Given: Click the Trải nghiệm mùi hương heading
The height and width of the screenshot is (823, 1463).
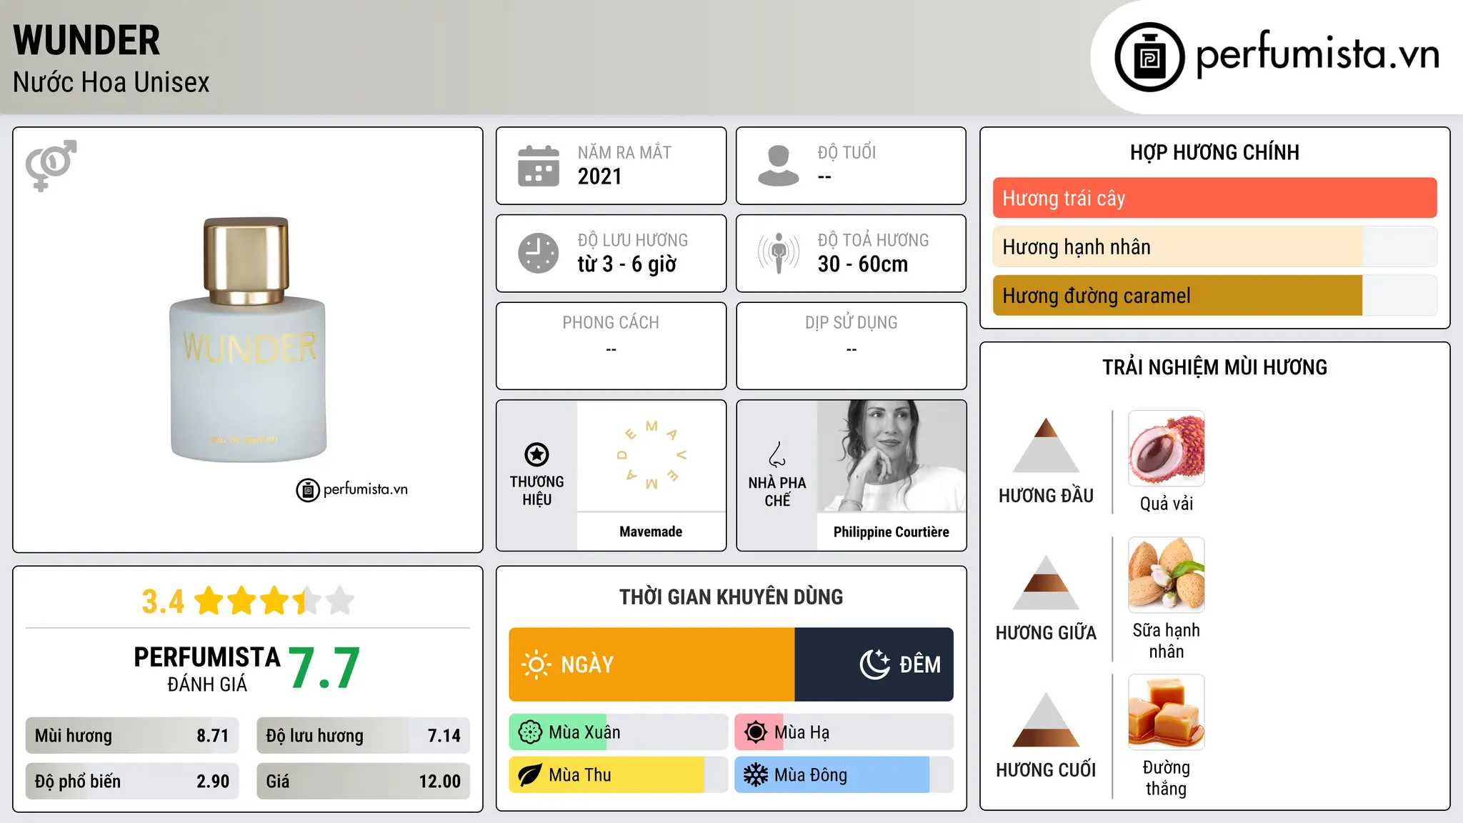Looking at the screenshot, I should point(1214,367).
